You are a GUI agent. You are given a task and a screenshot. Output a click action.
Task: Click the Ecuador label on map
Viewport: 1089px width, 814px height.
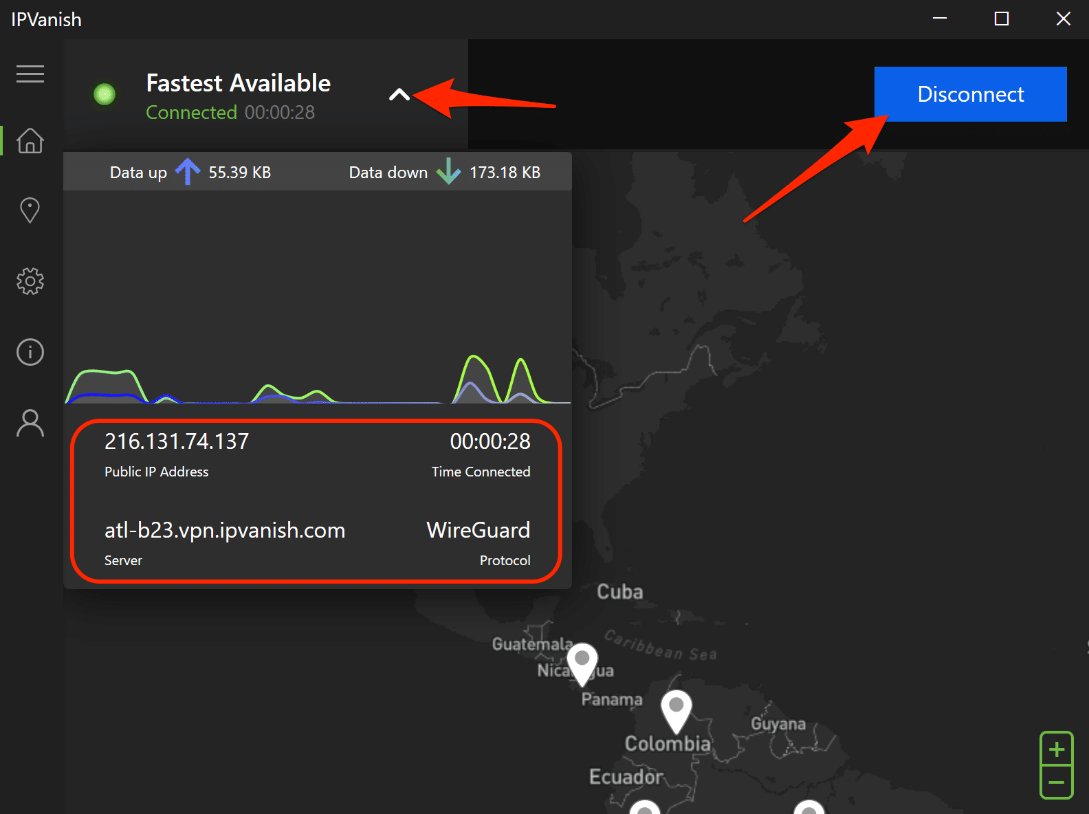[626, 777]
